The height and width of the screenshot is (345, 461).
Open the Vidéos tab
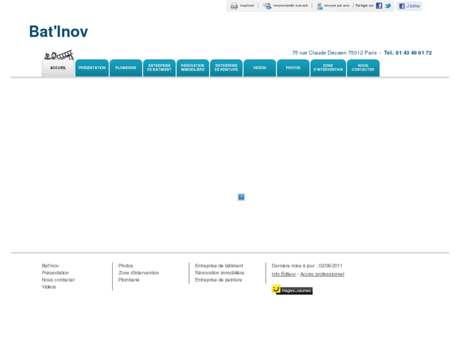click(x=259, y=68)
